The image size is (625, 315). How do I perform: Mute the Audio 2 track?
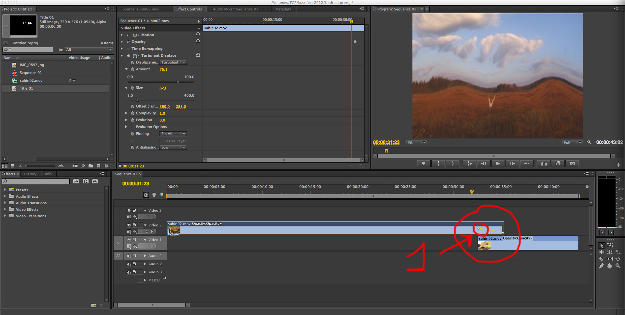point(129,264)
